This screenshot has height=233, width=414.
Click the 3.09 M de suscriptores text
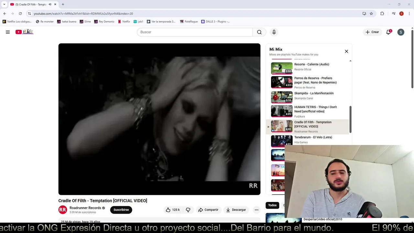click(83, 212)
